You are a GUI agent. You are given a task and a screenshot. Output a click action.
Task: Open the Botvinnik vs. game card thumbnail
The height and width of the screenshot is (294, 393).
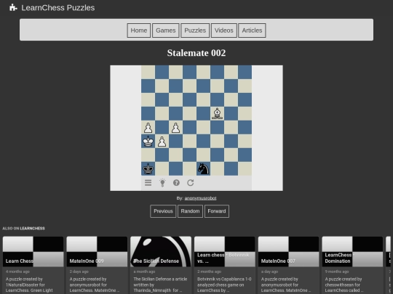coord(225,251)
